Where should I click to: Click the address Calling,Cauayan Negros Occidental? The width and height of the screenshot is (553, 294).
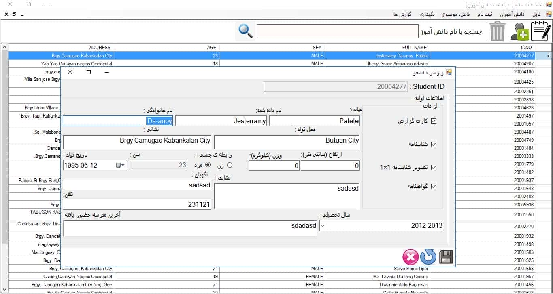pos(78,277)
